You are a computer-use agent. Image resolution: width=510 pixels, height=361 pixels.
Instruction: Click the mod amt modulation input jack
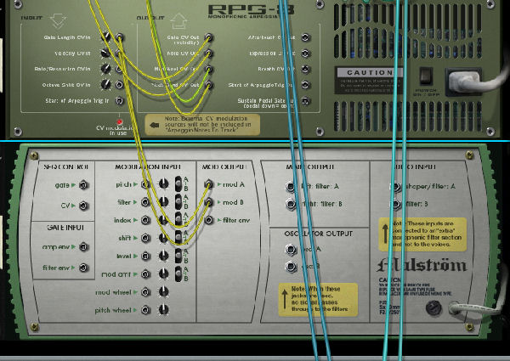pyautogui.click(x=145, y=274)
